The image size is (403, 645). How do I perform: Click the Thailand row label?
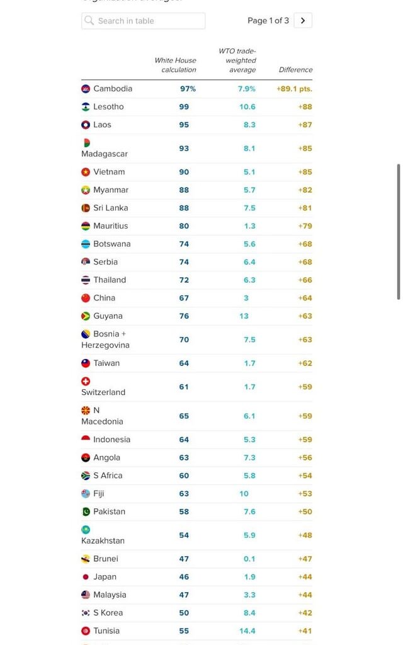(110, 280)
